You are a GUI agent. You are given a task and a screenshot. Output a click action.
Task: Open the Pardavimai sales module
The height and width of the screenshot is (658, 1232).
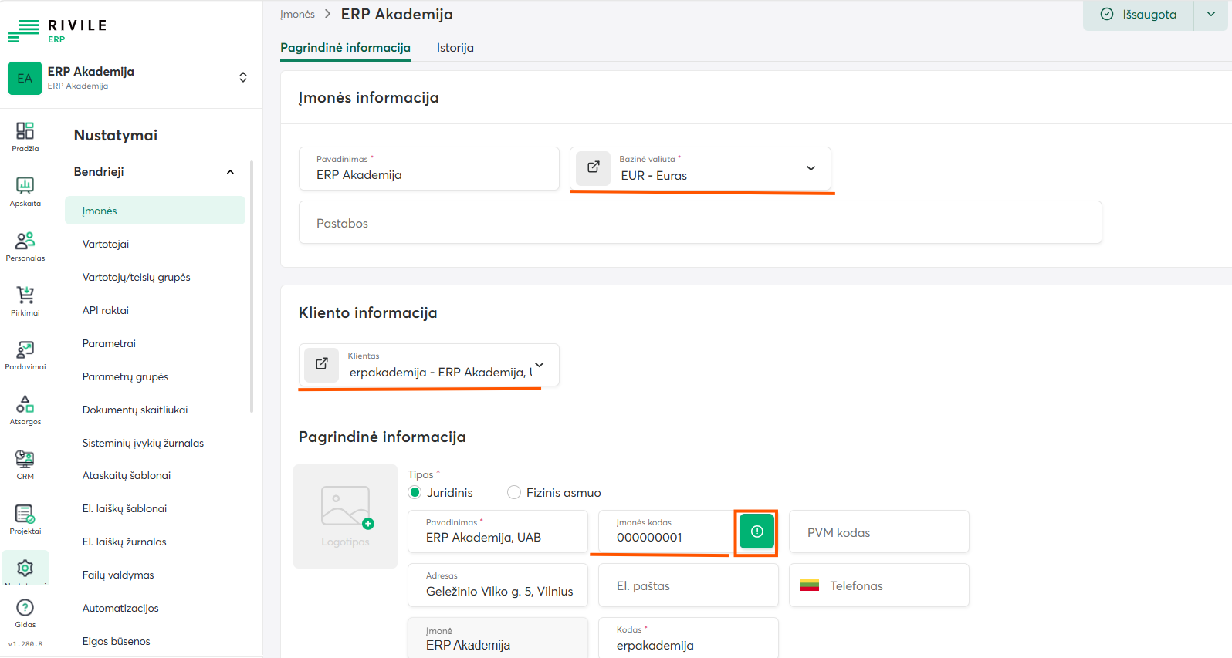click(25, 355)
